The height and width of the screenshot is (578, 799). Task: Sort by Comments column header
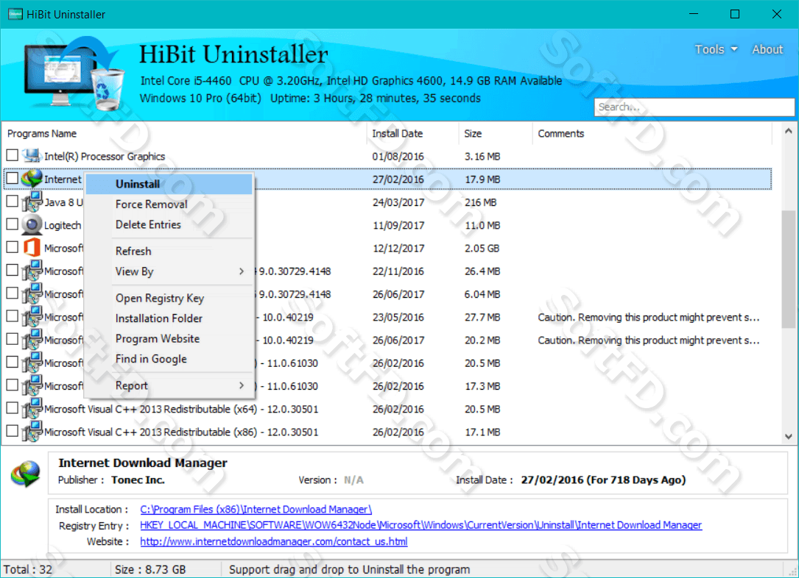[x=652, y=133]
